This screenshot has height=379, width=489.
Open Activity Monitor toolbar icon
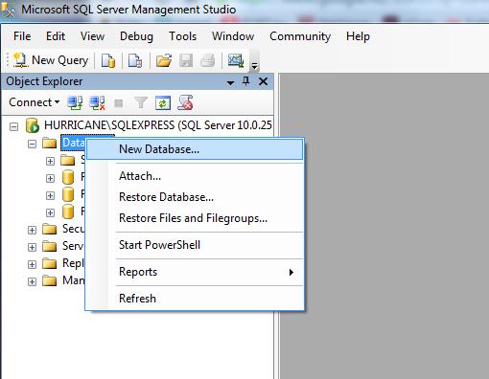236,60
